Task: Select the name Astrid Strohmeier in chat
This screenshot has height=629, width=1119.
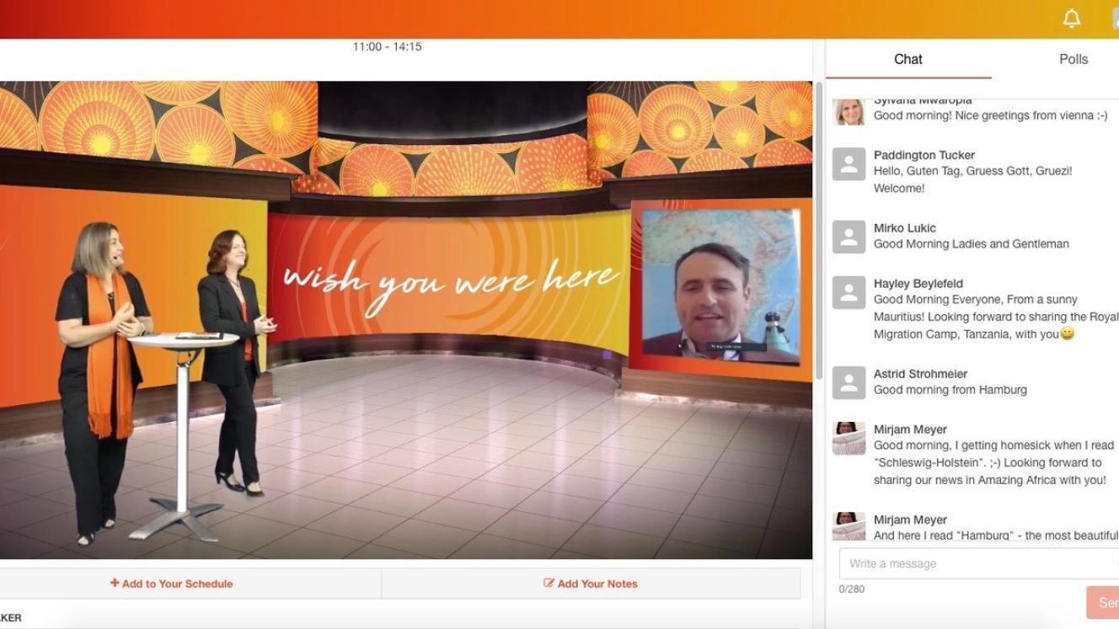Action: click(x=920, y=374)
